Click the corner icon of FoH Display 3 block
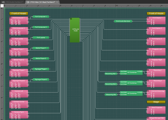 148,38
